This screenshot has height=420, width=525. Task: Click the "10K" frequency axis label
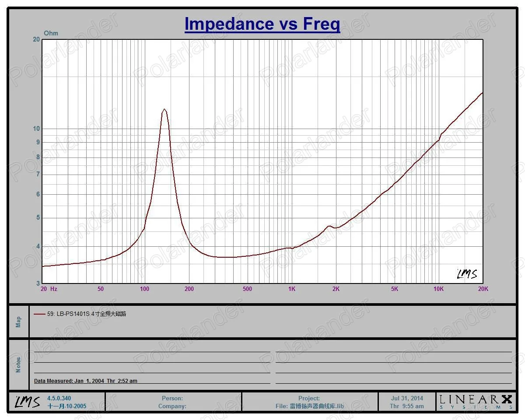click(x=438, y=289)
